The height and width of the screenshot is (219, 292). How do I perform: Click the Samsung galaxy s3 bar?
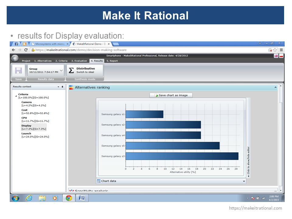click(182, 156)
